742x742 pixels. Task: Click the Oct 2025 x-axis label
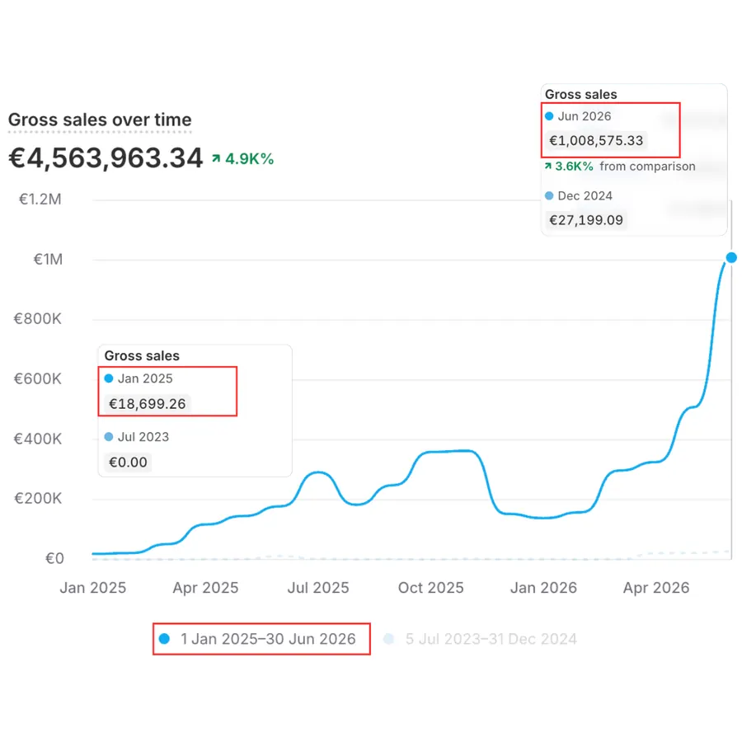(430, 588)
